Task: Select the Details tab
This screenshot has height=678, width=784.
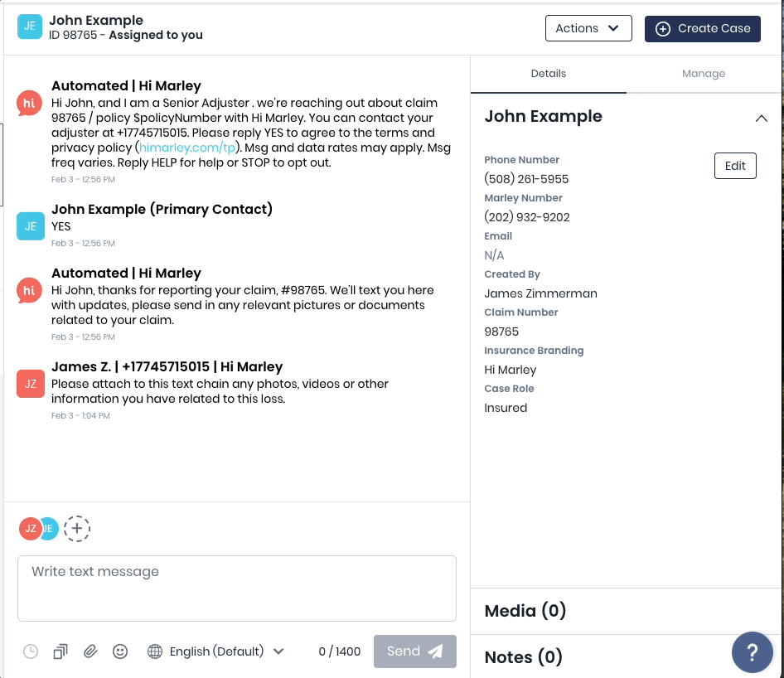Action: (548, 74)
